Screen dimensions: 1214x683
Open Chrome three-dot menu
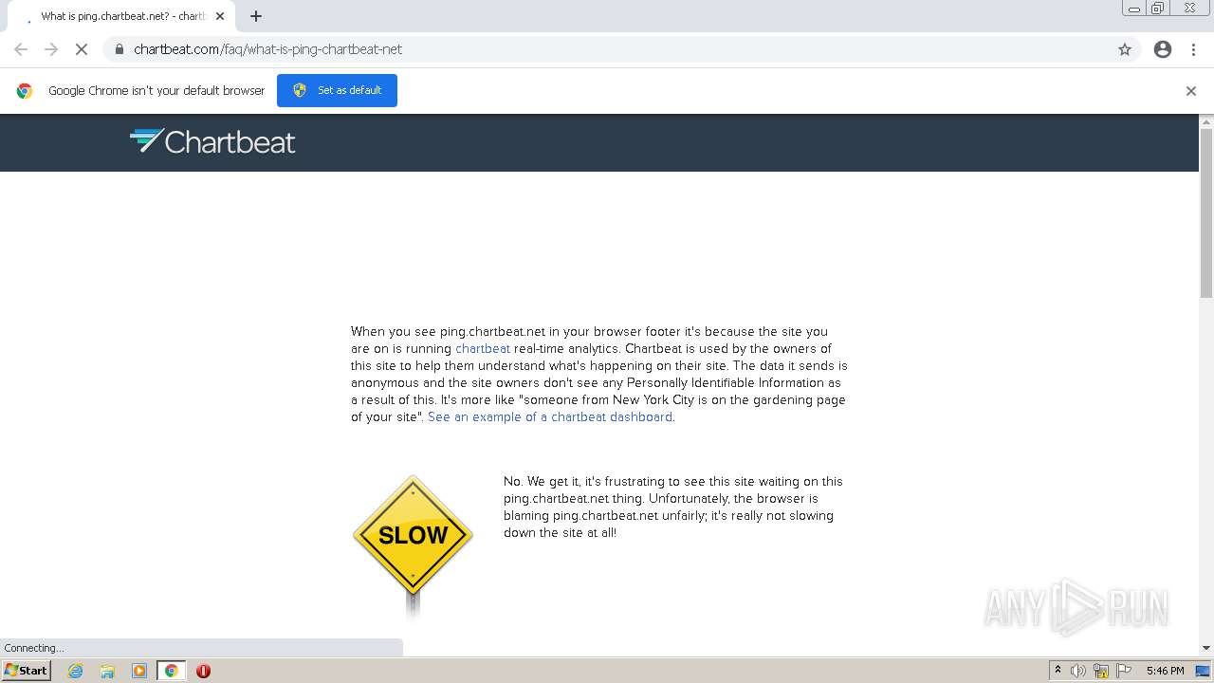point(1193,49)
